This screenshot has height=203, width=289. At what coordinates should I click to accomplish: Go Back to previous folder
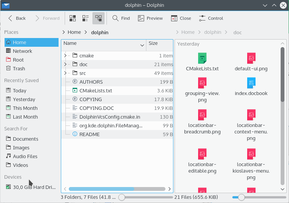pyautogui.click(x=17, y=18)
